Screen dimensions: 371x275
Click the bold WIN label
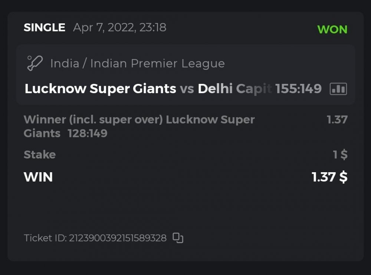[x=38, y=177]
